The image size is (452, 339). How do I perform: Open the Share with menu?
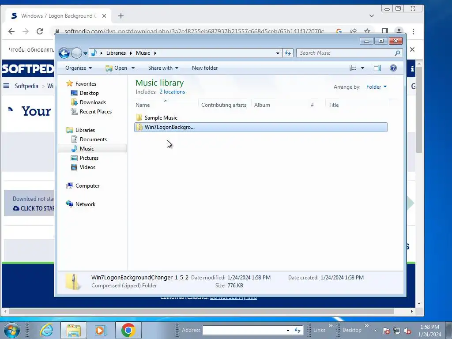163,68
